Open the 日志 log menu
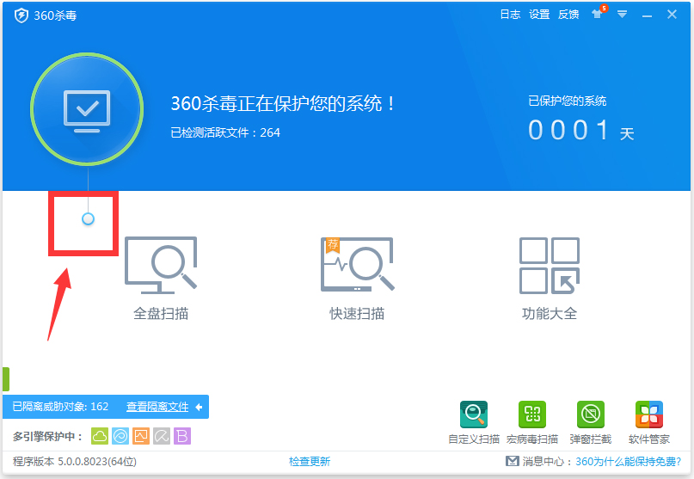The width and height of the screenshot is (694, 479). click(510, 15)
